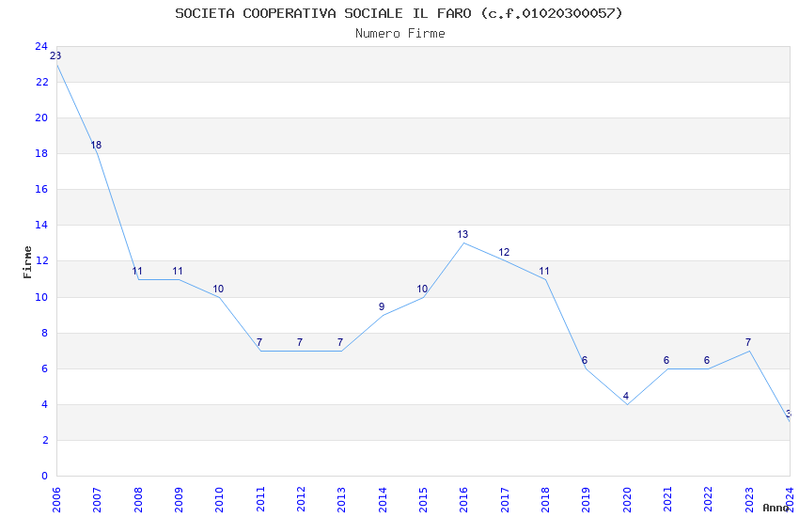Click the Firme y-axis label
799x517 pixels.
click(x=27, y=262)
